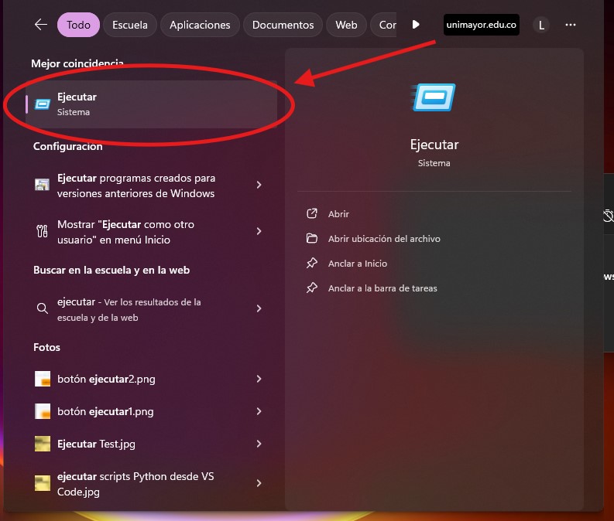Click the Abrir open-external icon
This screenshot has height=521, width=614.
coord(312,213)
